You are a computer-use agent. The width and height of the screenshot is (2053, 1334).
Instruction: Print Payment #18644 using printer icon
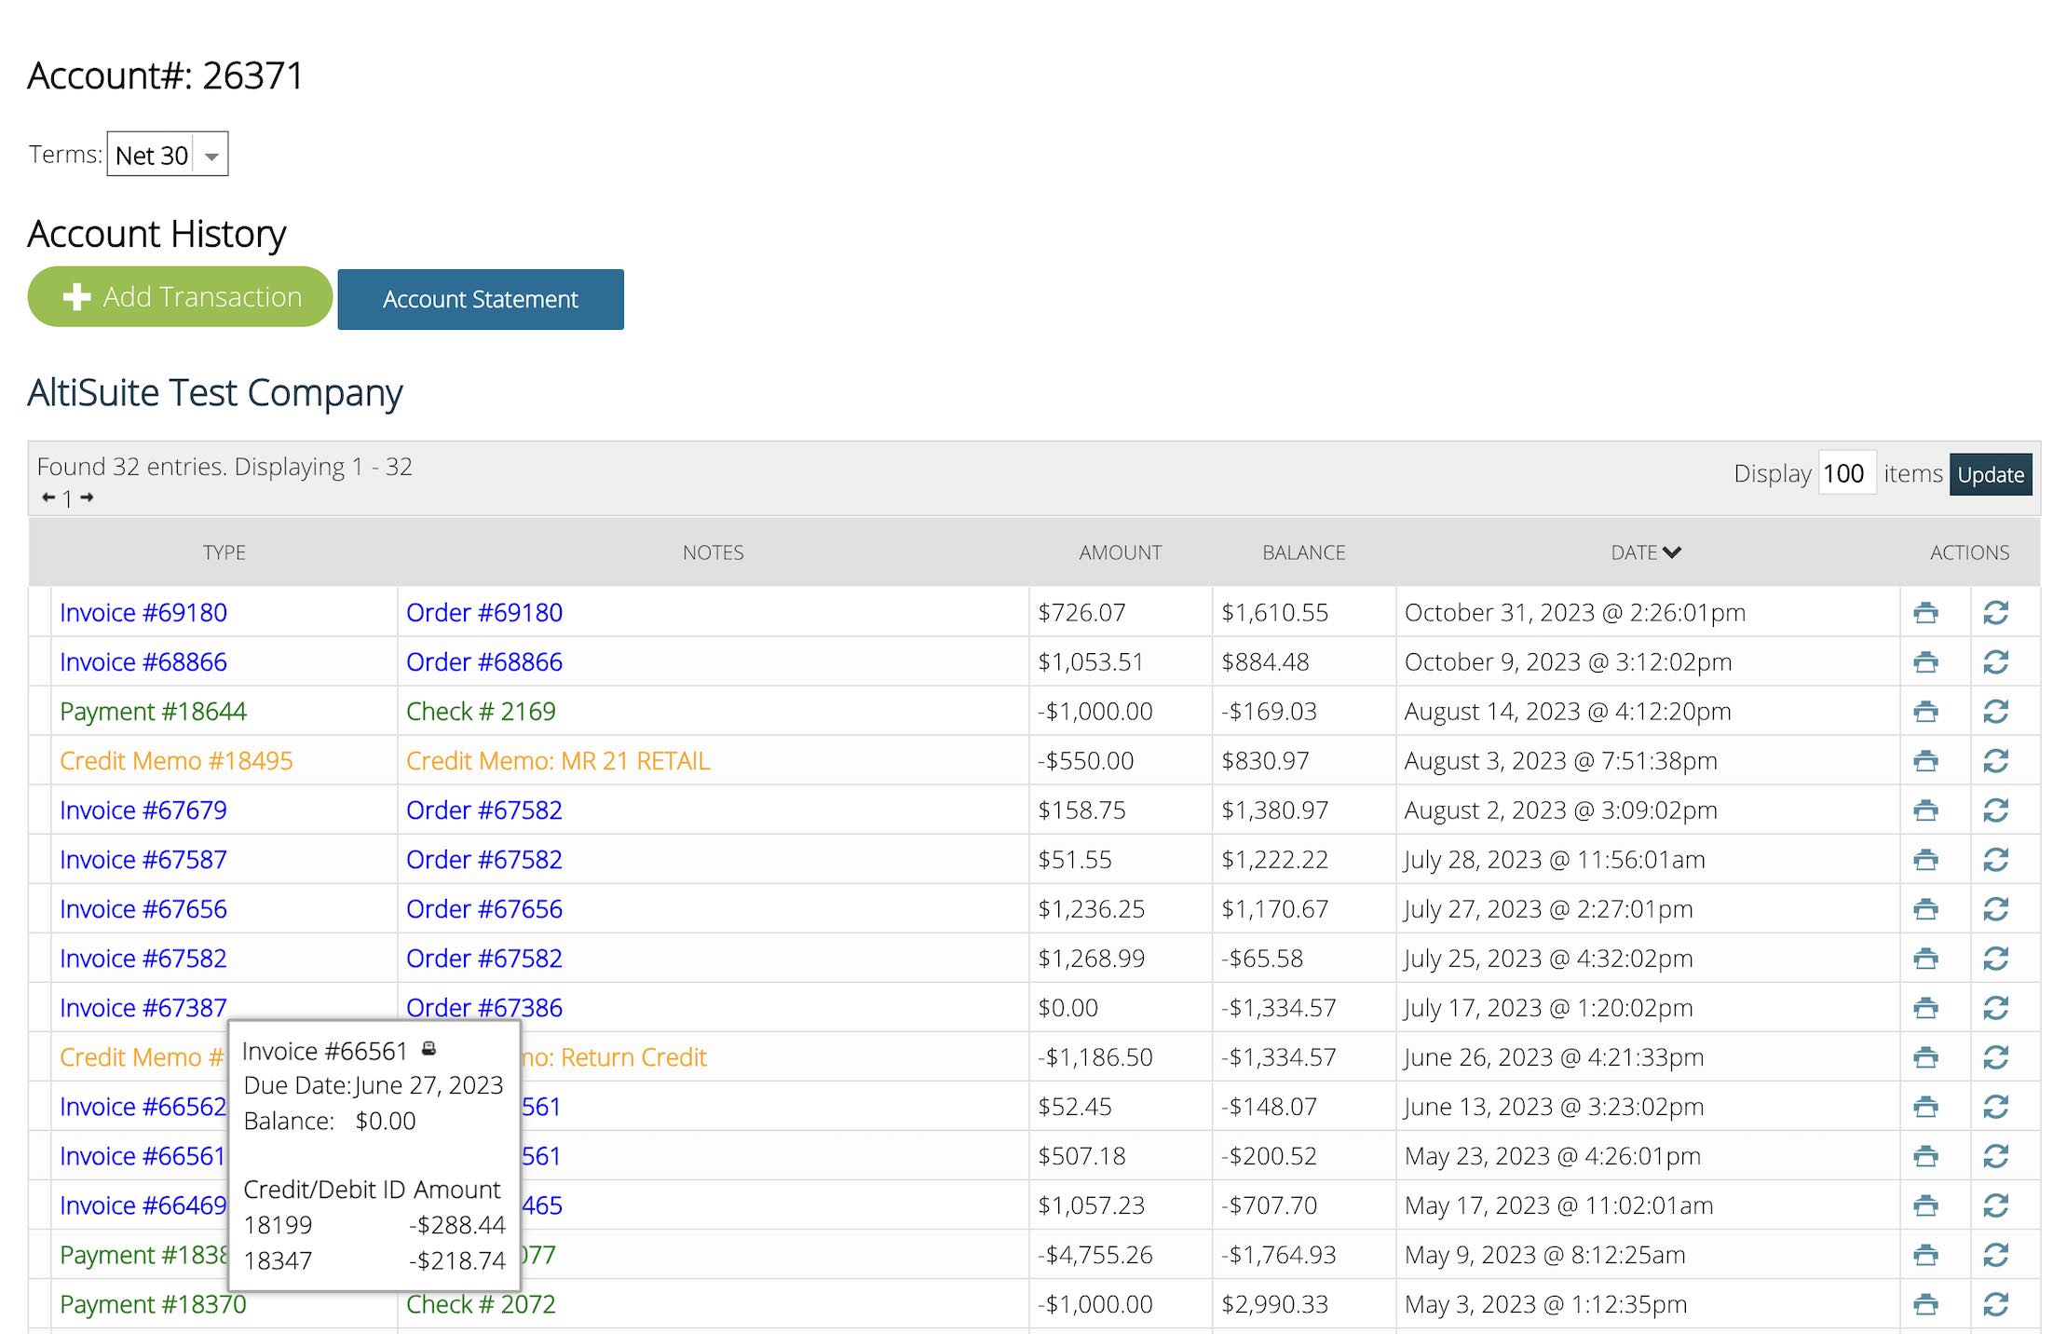pos(1925,712)
